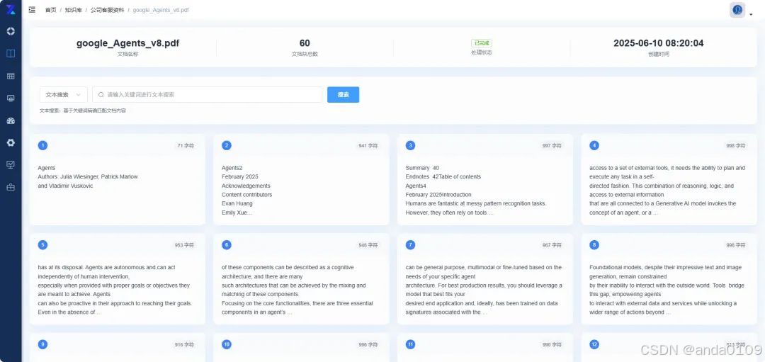Open the knowledge base book icon
Image resolution: width=765 pixels, height=362 pixels.
11,53
